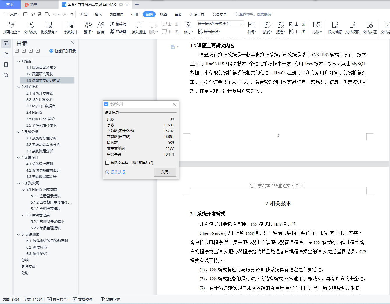Image resolution: width=390 pixels, height=304 pixels.
Task: Open the 章节 ribbon tab
Action: coord(178,14)
